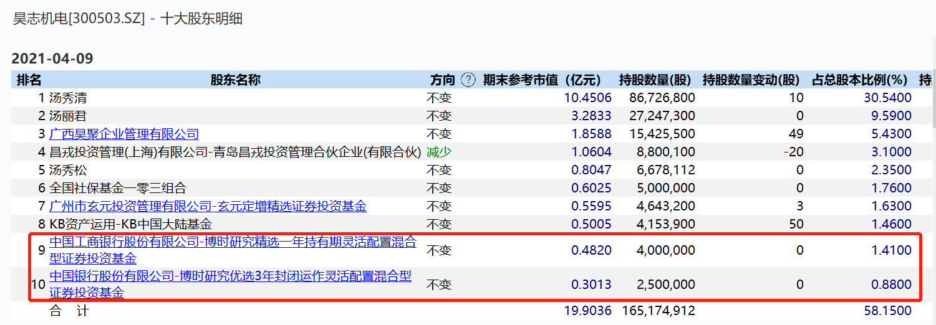Image resolution: width=936 pixels, height=325 pixels.
Task: Click ratio value 3.1000
Action: tap(891, 152)
